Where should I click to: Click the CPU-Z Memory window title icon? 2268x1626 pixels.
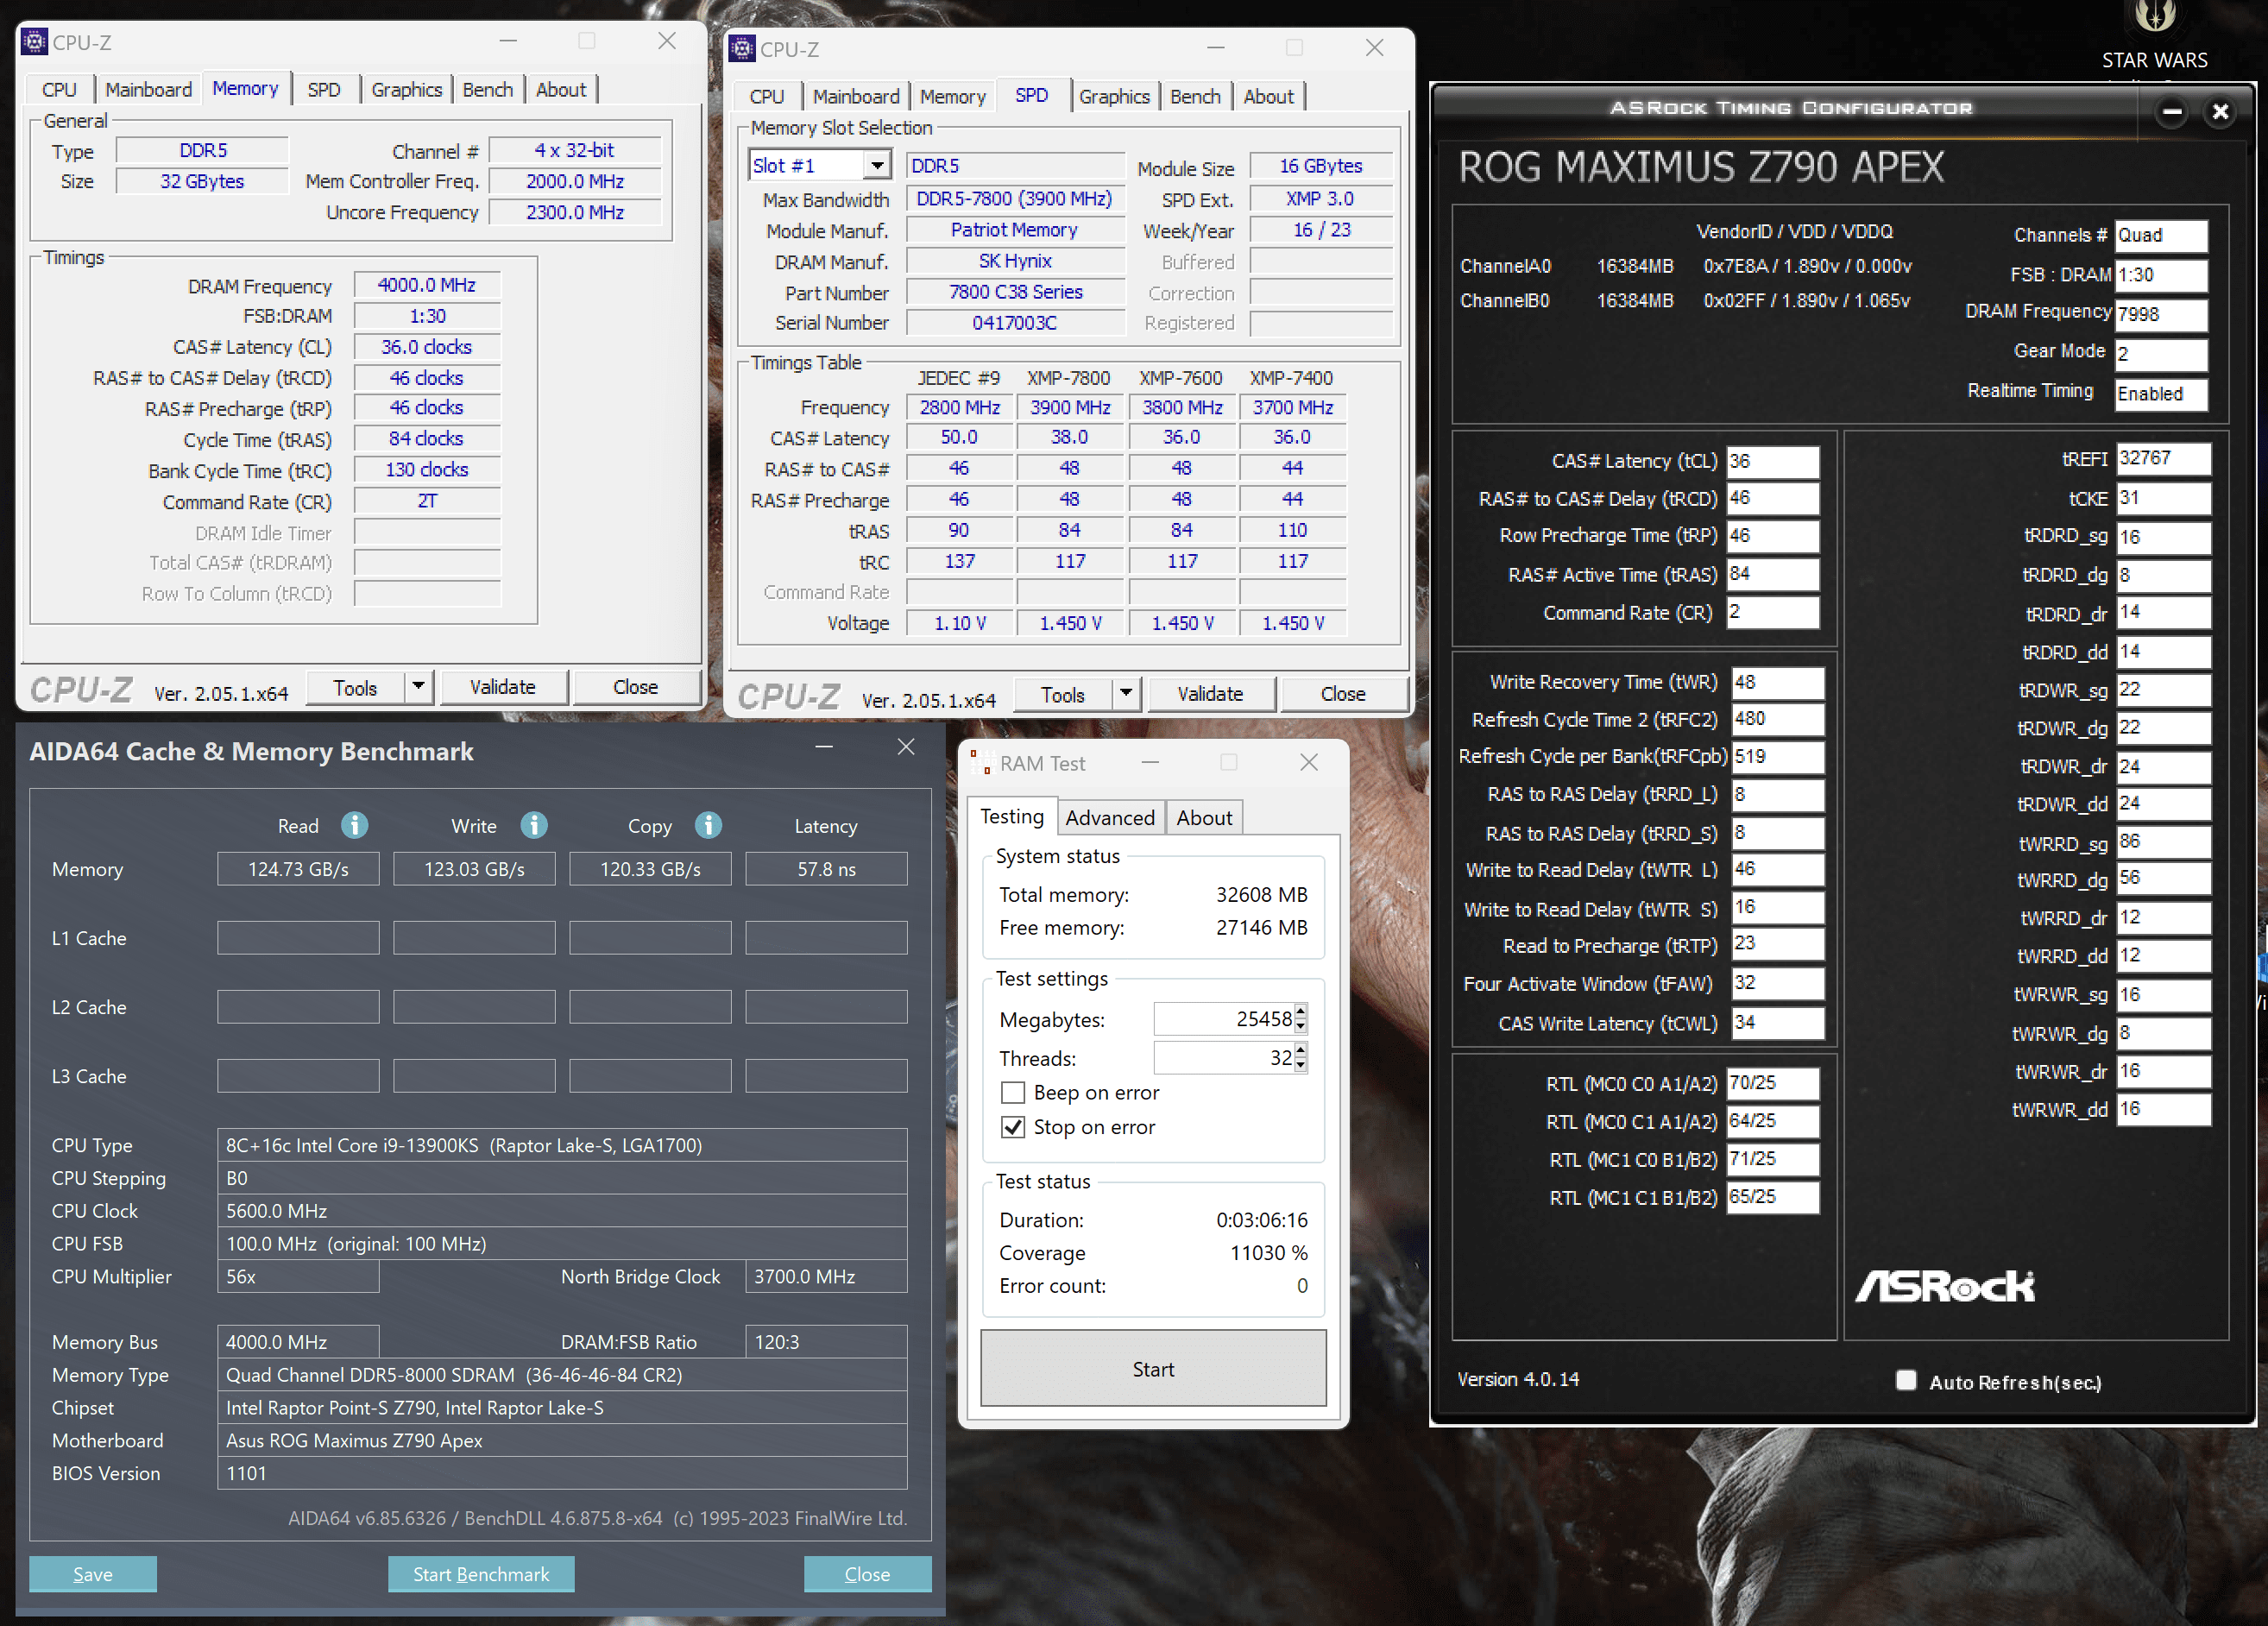tap(35, 42)
